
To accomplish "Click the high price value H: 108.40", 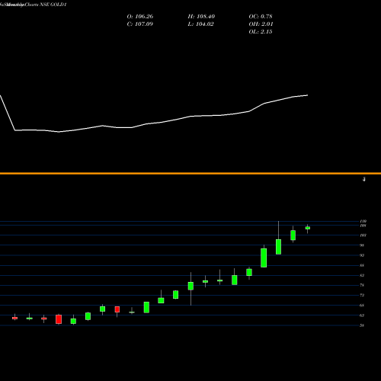I will point(201,17).
